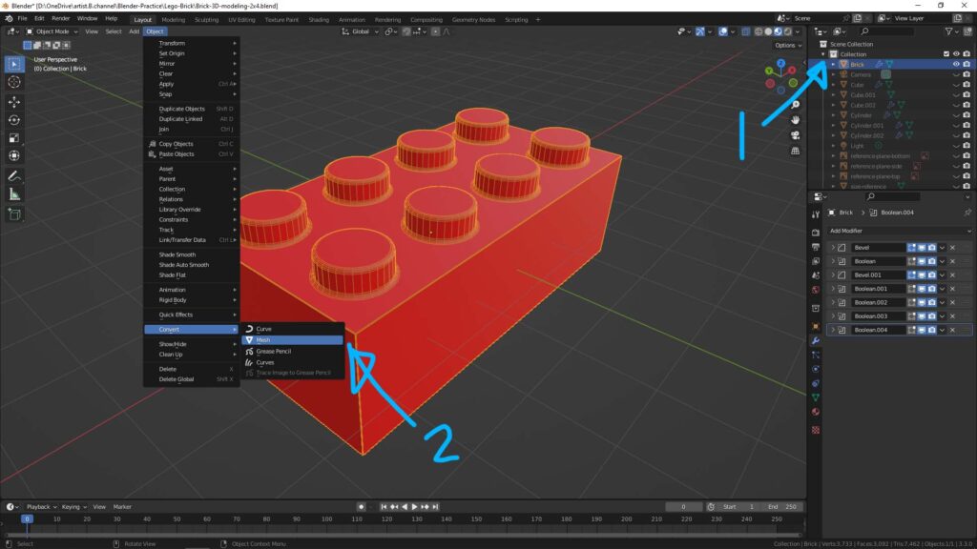Open the viewport Options dropdown
The height and width of the screenshot is (549, 977).
click(787, 46)
